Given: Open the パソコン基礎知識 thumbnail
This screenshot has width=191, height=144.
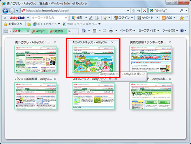Looking at the screenshot, I should (36, 96).
